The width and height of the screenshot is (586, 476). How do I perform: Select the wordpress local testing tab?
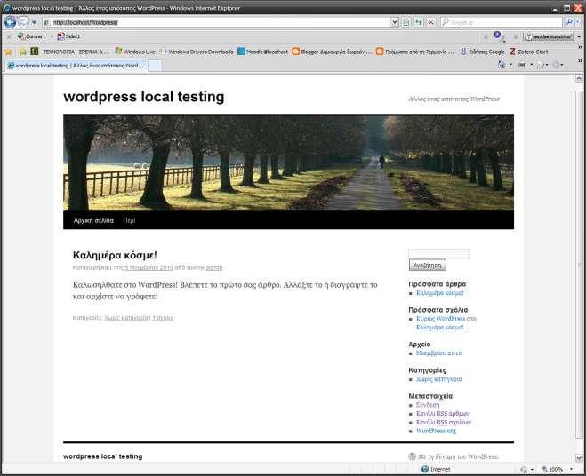76,66
